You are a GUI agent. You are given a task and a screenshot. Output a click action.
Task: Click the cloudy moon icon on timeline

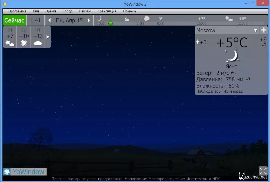(x=126, y=18)
